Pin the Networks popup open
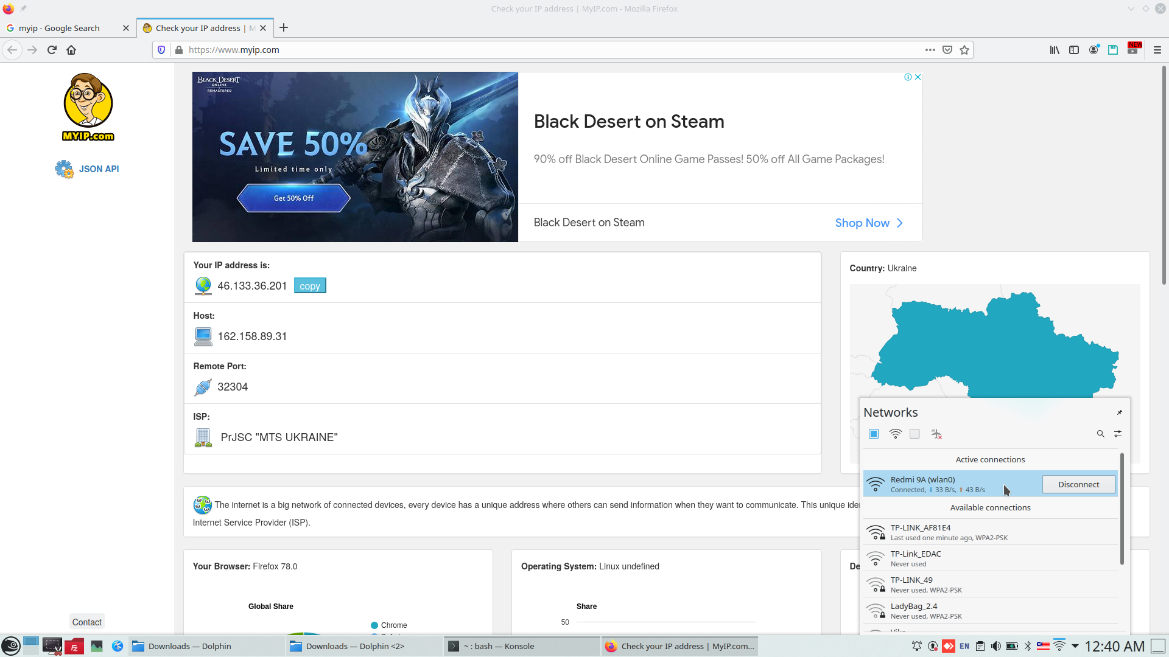The height and width of the screenshot is (657, 1169). point(1119,412)
